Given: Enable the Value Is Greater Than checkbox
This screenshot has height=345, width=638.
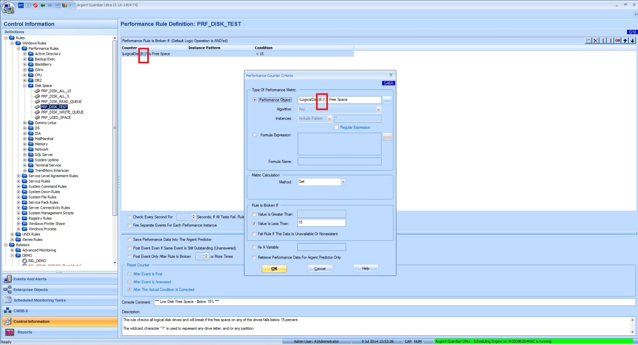Looking at the screenshot, I should click(254, 214).
